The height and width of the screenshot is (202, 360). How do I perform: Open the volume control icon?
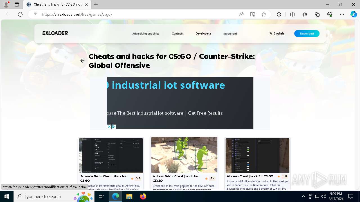tap(324, 196)
